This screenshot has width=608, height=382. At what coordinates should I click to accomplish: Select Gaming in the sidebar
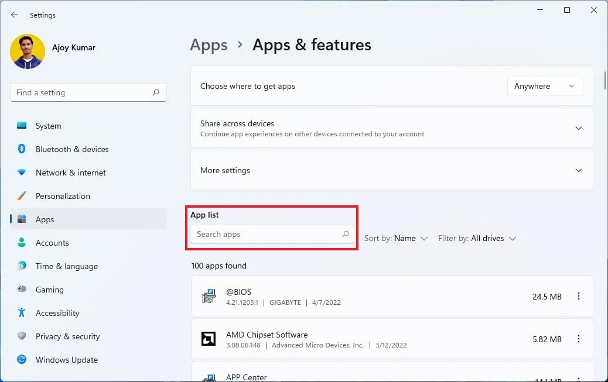pos(50,290)
